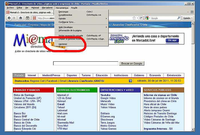Select Información de la página
Image resolution: width=200 pixels, height=135 pixels.
(81, 30)
